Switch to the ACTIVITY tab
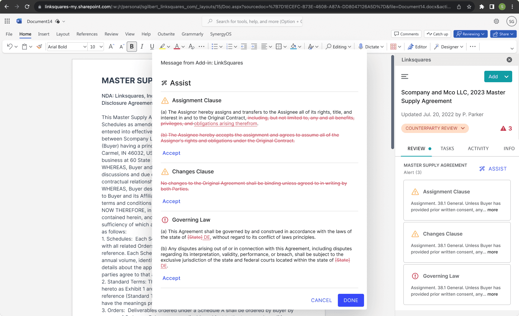The width and height of the screenshot is (519, 316). click(x=478, y=148)
